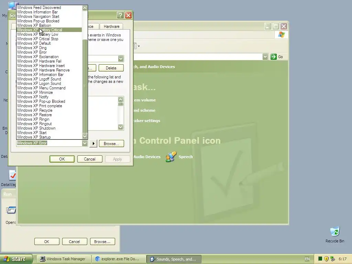Pick Windows XP Information Bar sound
The image size is (352, 264).
pyautogui.click(x=49, y=75)
